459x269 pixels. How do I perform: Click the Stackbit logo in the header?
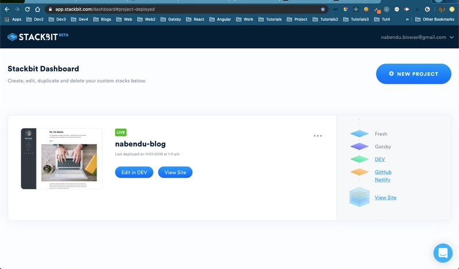point(38,37)
